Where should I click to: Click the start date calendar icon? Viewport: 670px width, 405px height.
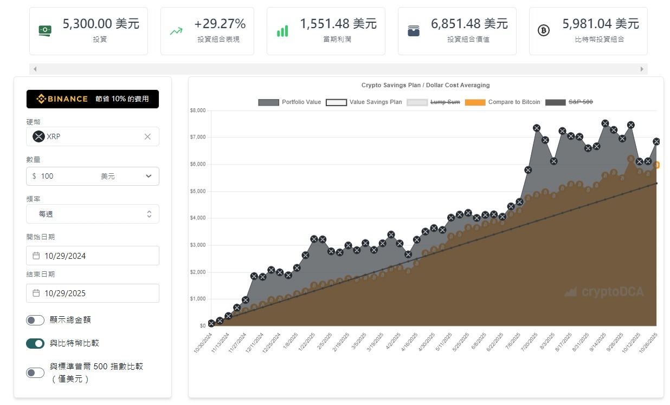[x=36, y=256]
